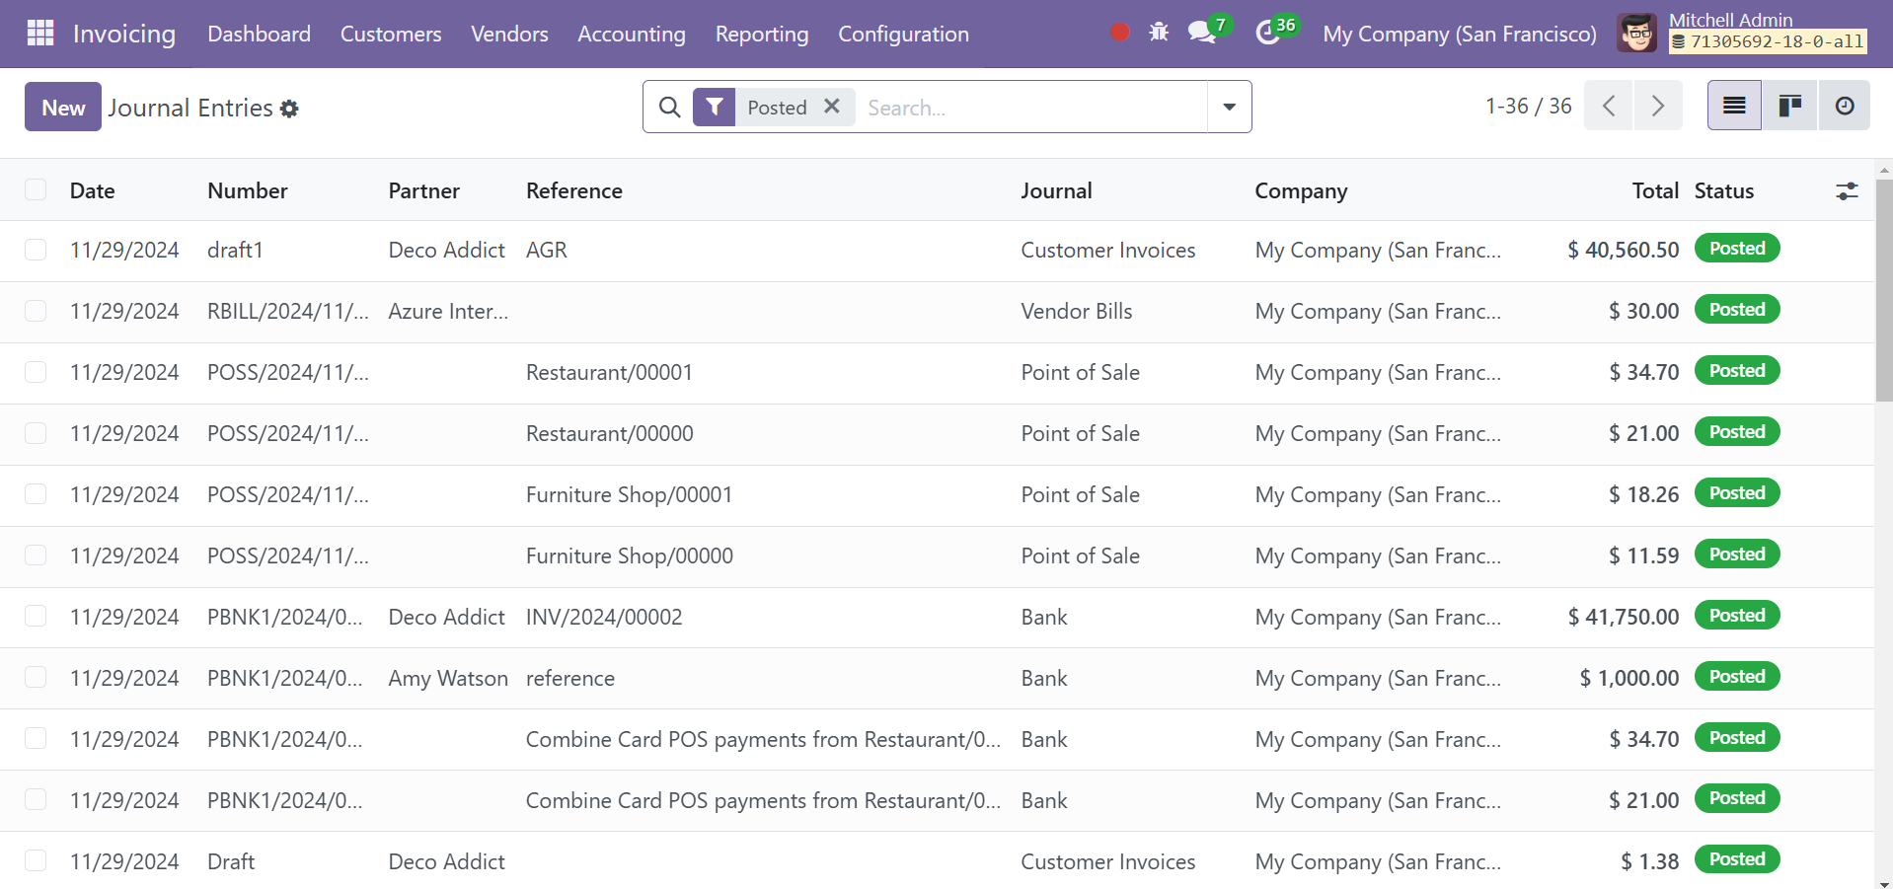Click database name 71305692-18-0-all label
This screenshot has height=889, width=1893.
(1769, 41)
